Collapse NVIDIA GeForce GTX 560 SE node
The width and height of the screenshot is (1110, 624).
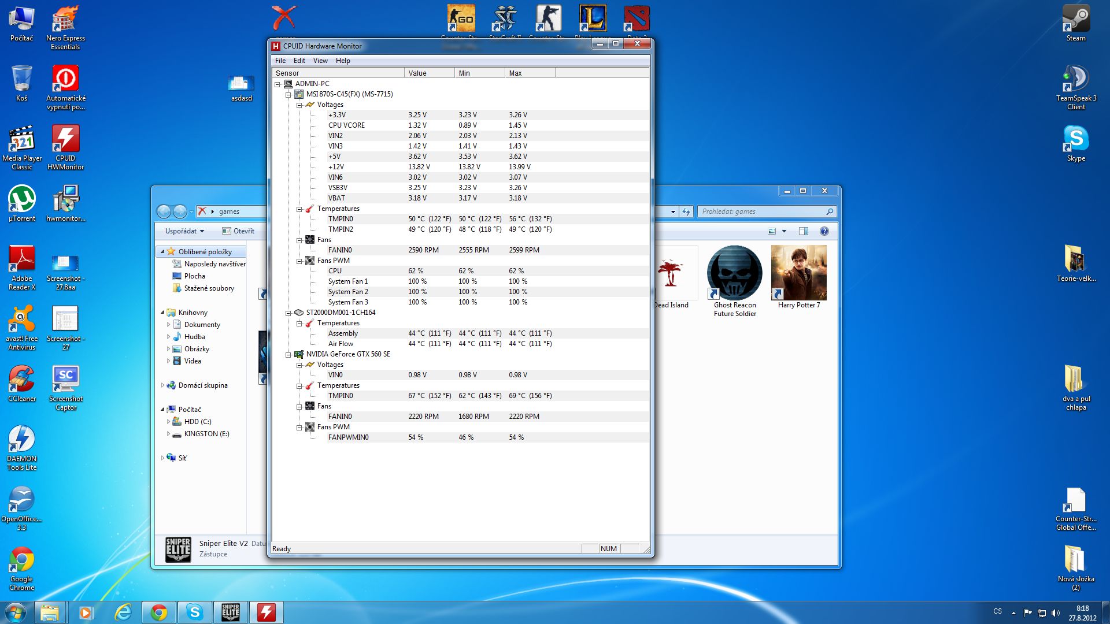pyautogui.click(x=288, y=355)
